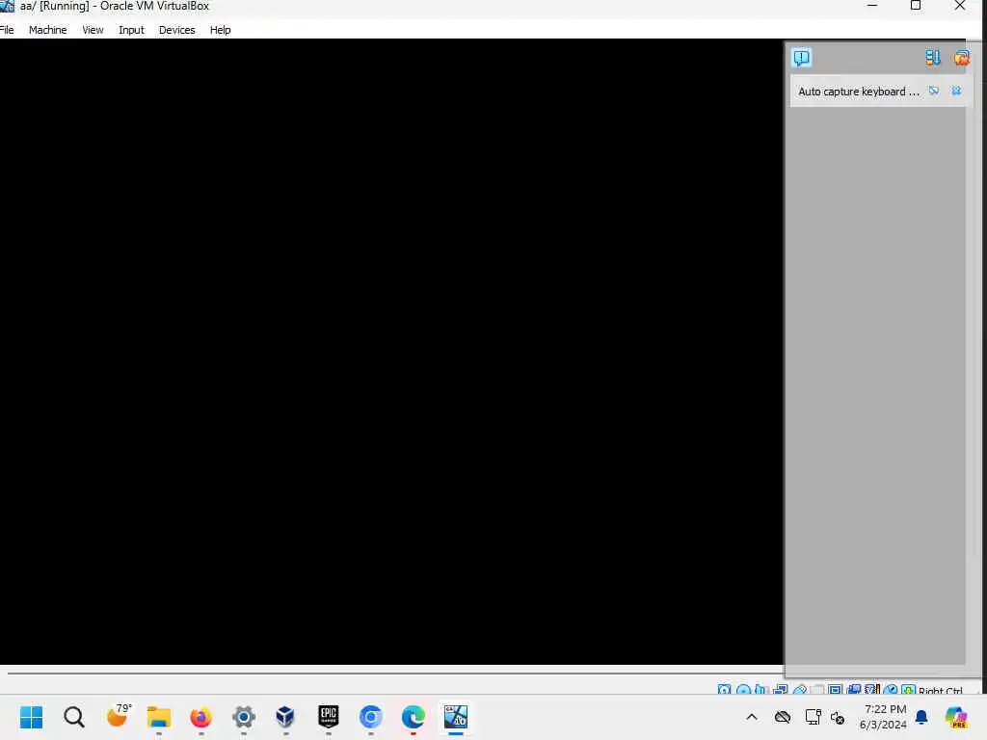Open File Explorer from the taskbar
This screenshot has height=740, width=987.
159,717
